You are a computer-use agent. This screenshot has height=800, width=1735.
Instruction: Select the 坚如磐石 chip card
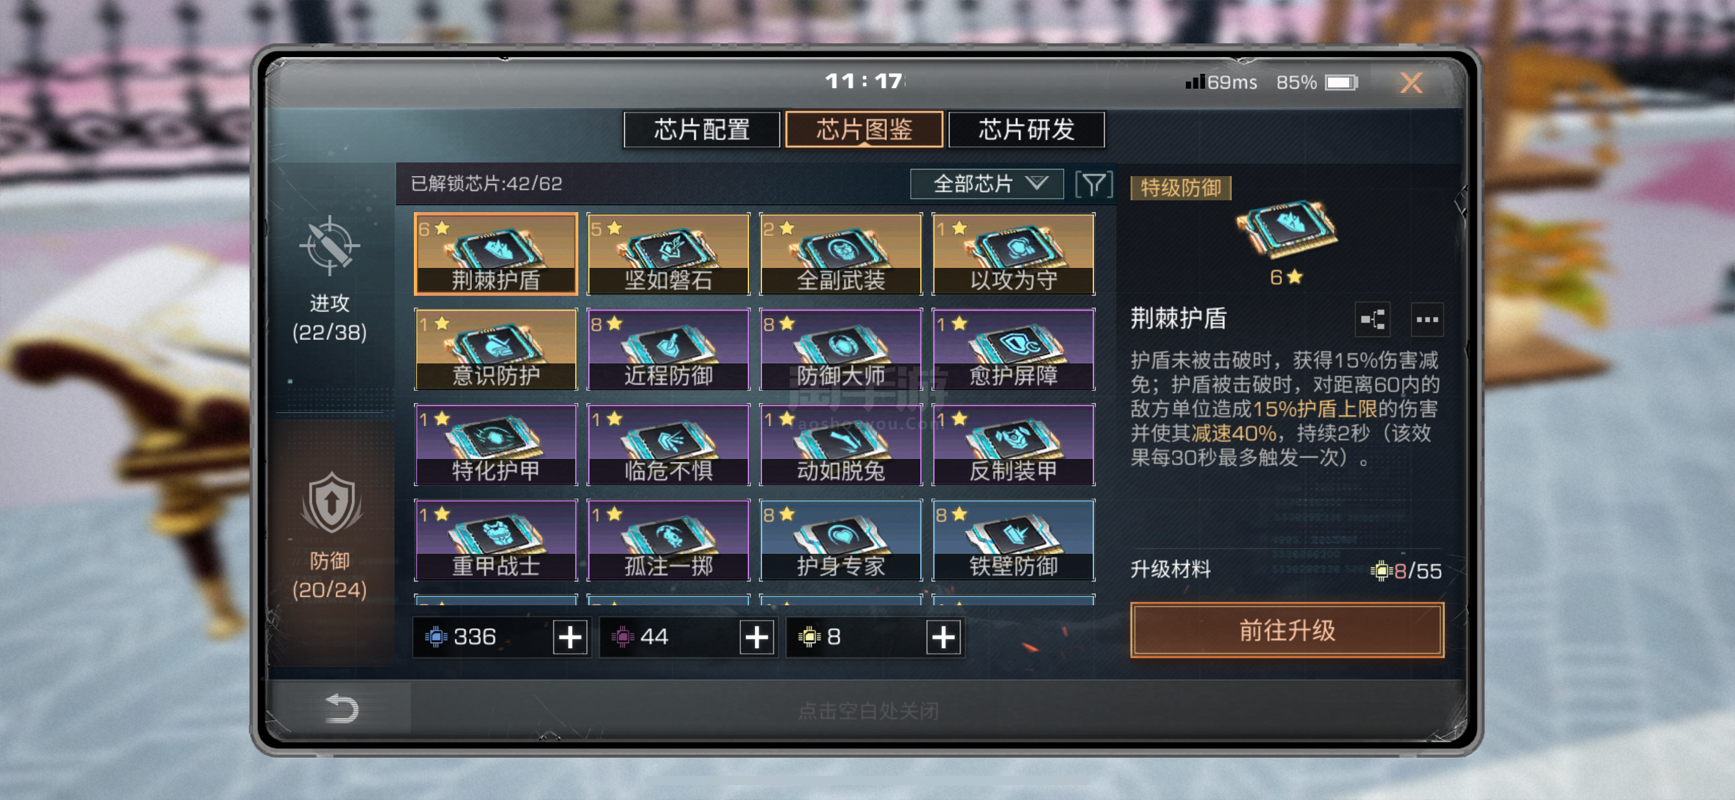pos(668,254)
